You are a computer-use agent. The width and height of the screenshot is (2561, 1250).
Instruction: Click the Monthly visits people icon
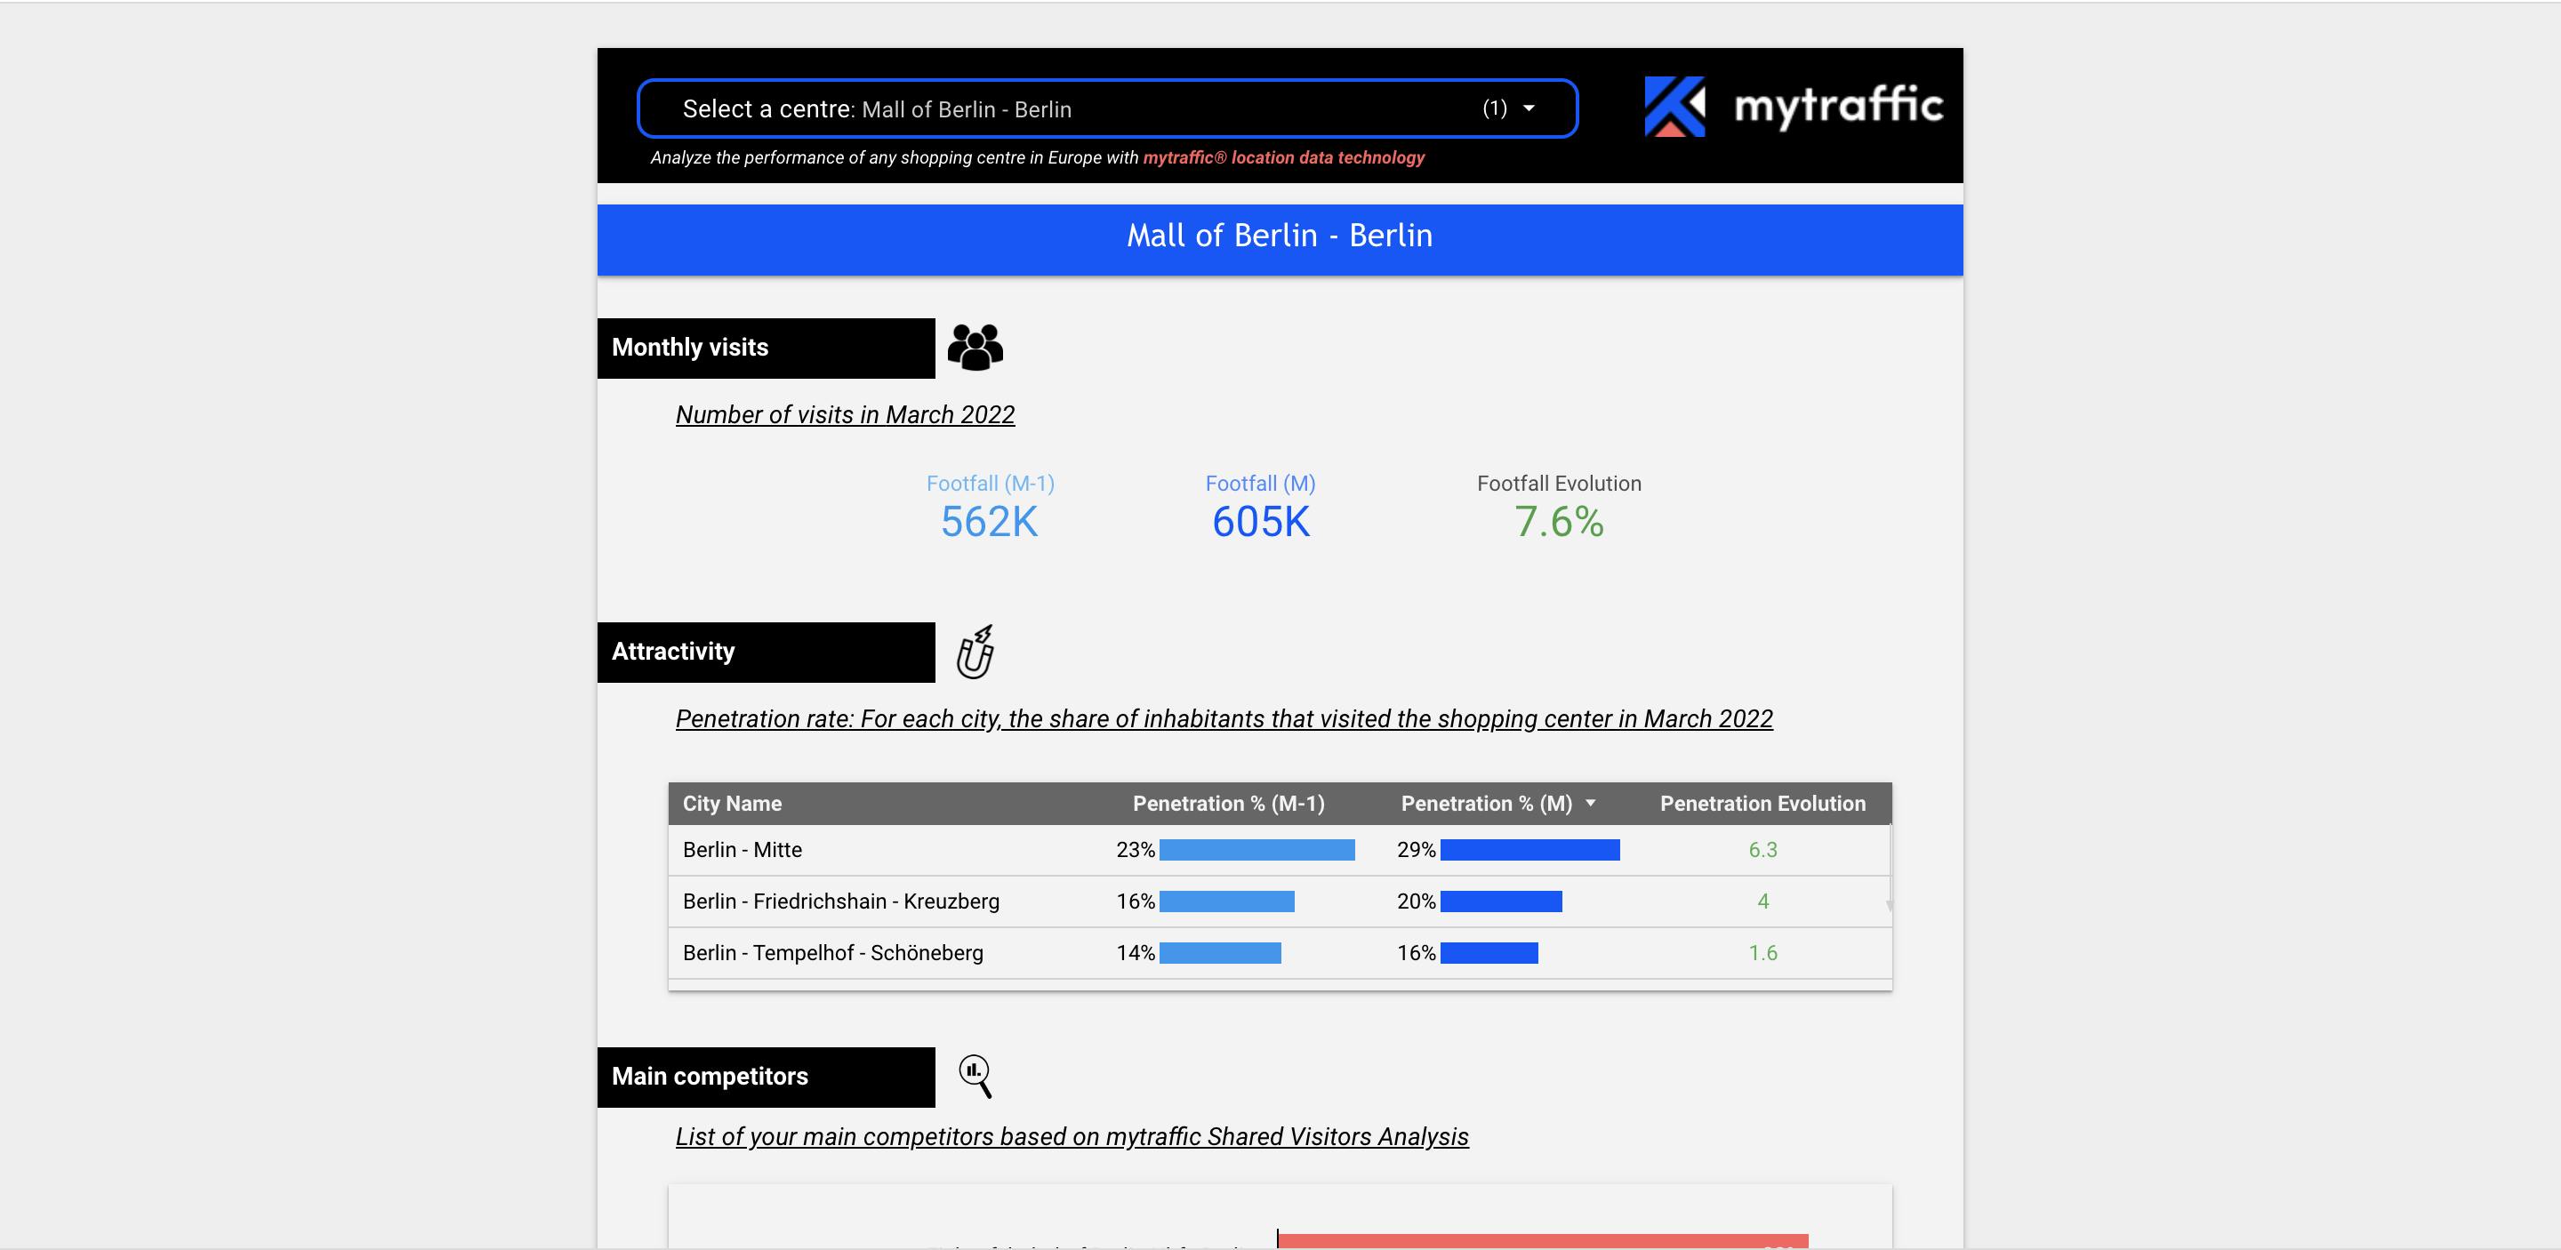975,348
